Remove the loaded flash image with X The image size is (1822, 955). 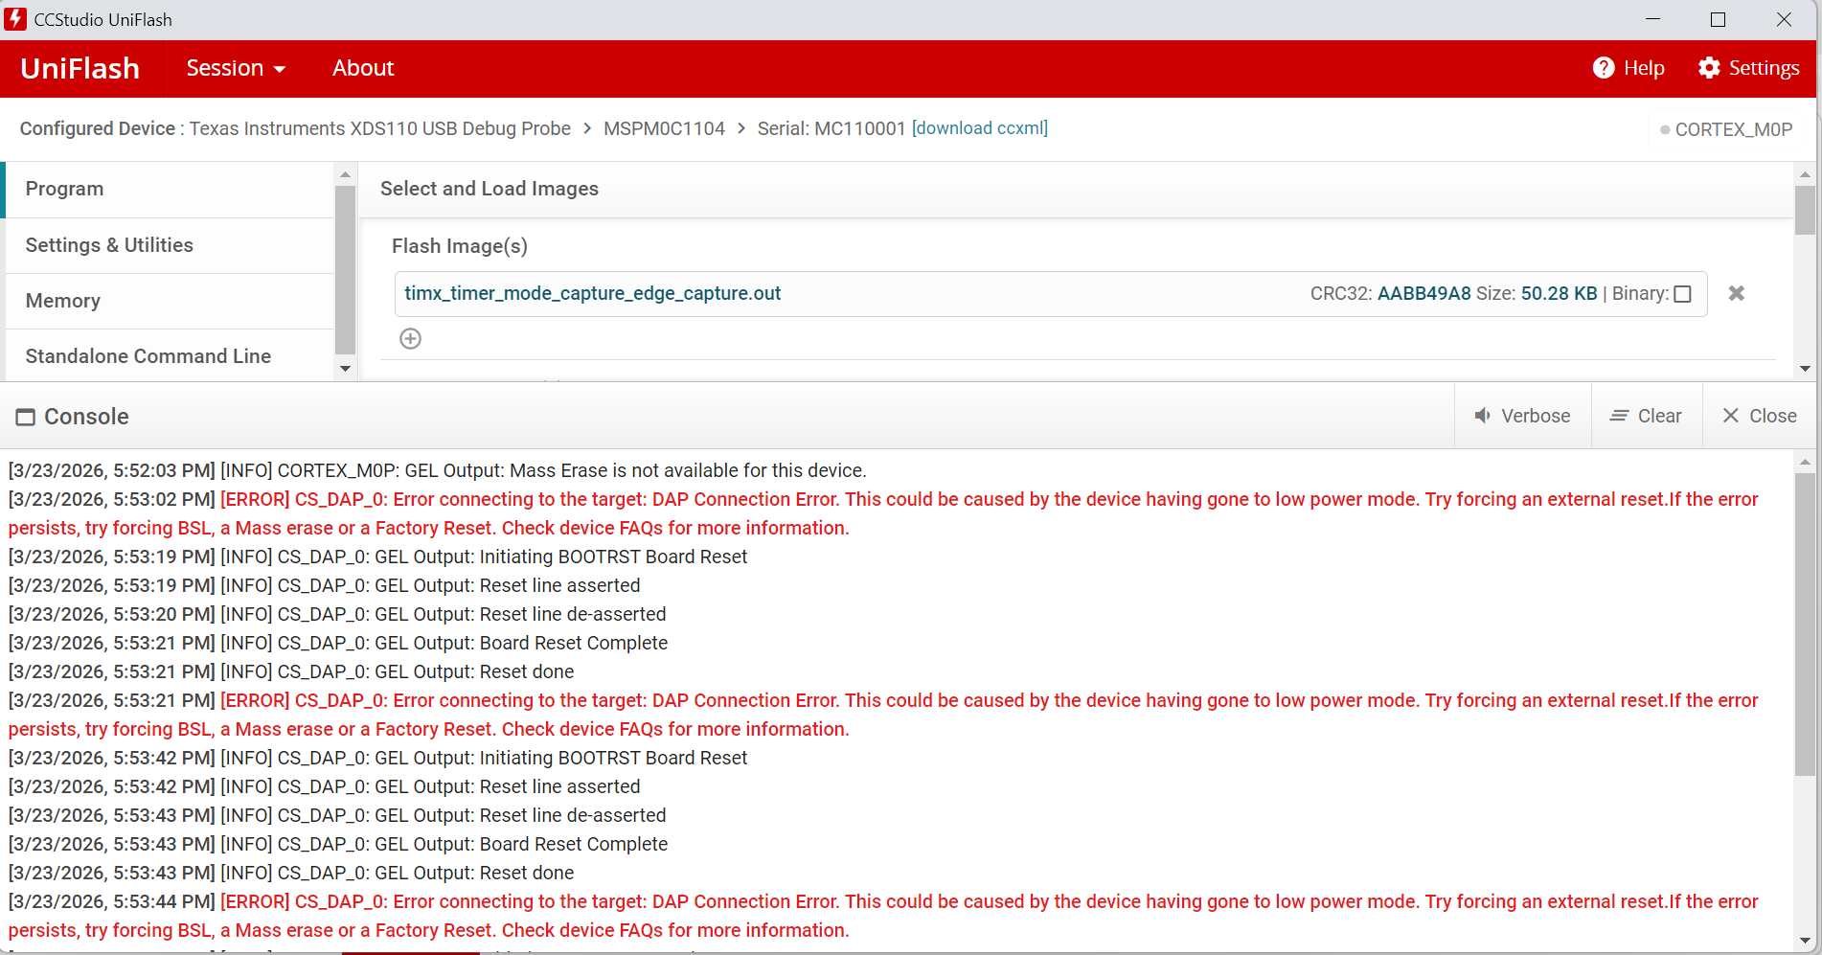pos(1736,293)
